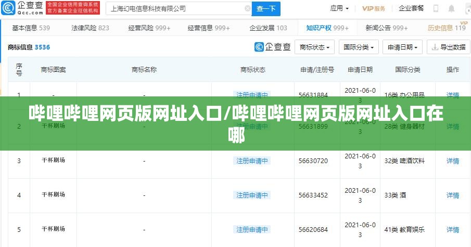Click 注册申请中 status in row 4
This screenshot has height=247, width=471.
[x=252, y=195]
